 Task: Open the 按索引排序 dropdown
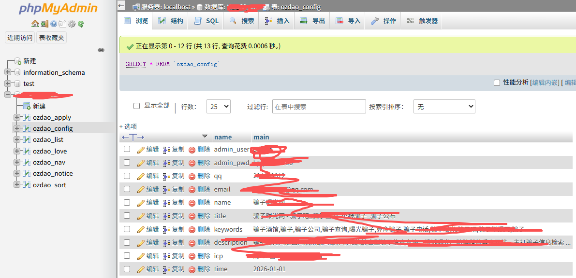point(444,107)
